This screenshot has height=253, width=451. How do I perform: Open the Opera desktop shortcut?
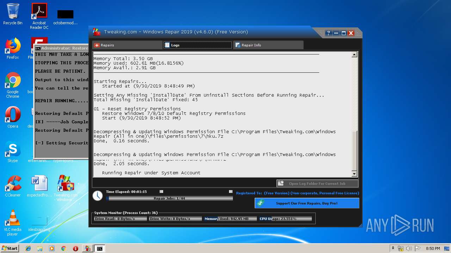pyautogui.click(x=13, y=117)
